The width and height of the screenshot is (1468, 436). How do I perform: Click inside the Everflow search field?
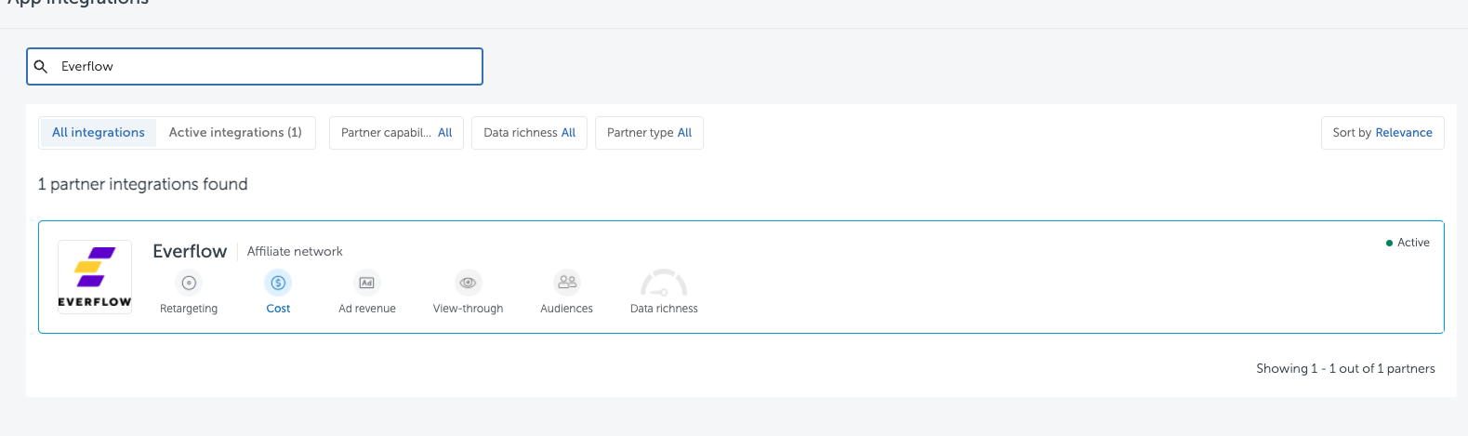(x=255, y=67)
